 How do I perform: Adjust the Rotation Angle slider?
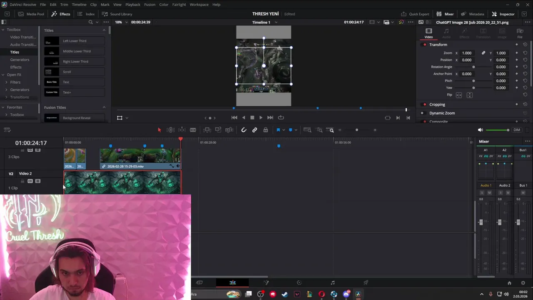point(473,67)
